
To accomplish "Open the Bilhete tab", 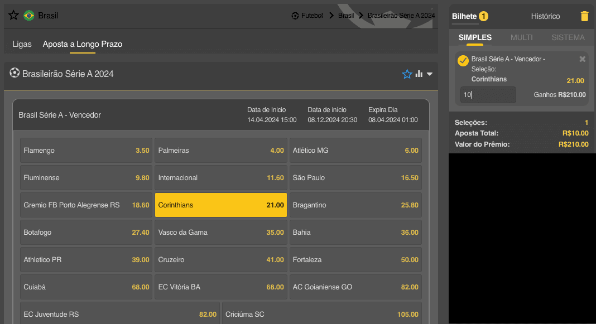I will click(464, 16).
